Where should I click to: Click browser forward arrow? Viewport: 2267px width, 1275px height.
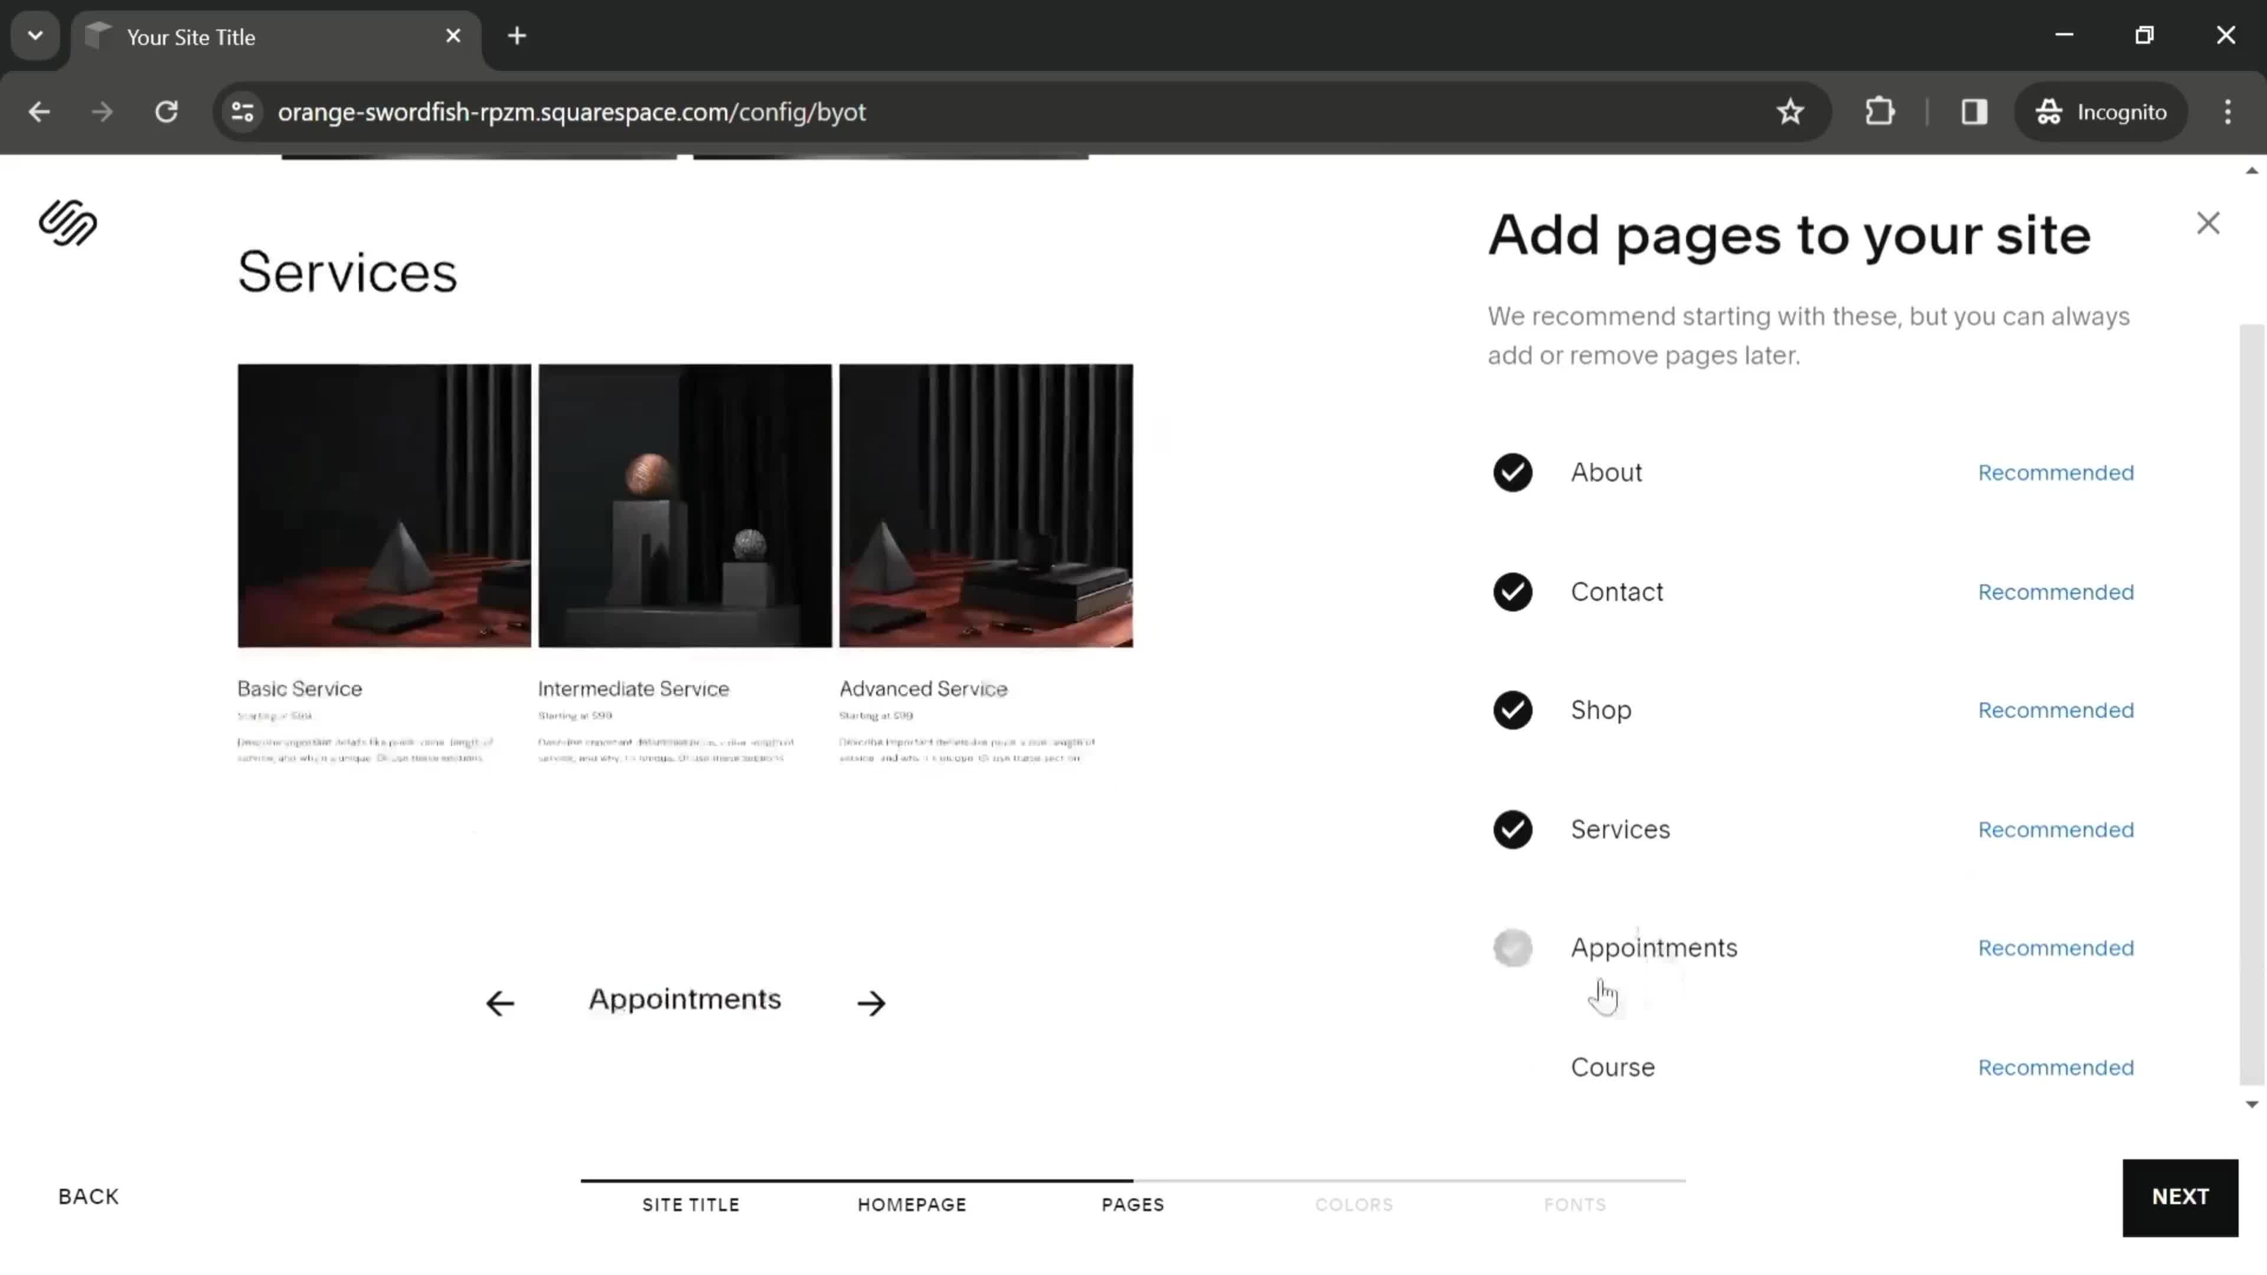coord(102,112)
